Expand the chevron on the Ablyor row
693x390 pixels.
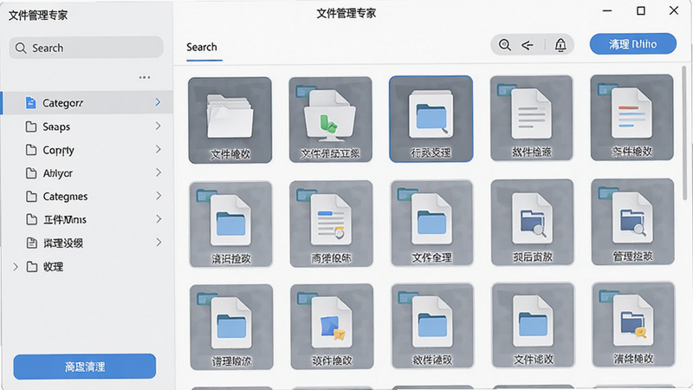158,172
